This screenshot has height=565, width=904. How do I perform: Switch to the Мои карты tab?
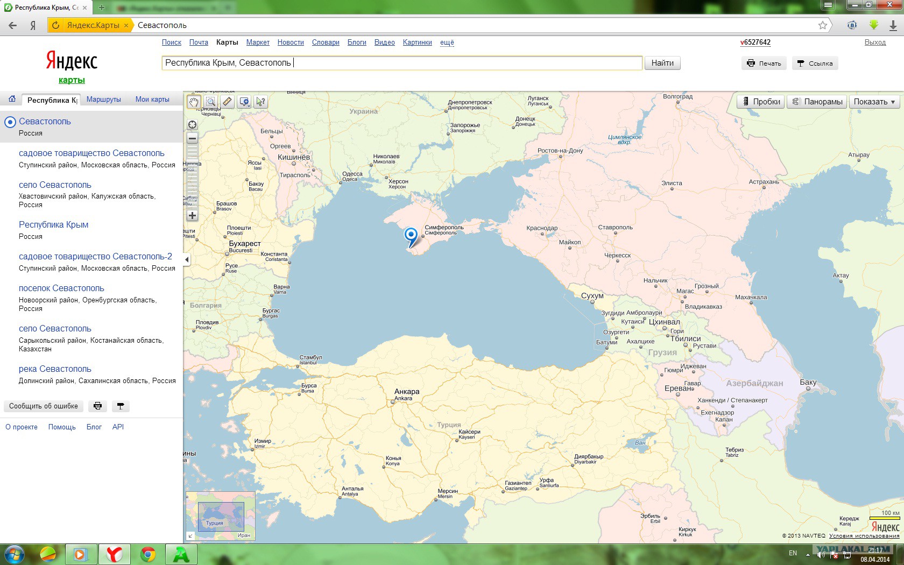point(152,100)
